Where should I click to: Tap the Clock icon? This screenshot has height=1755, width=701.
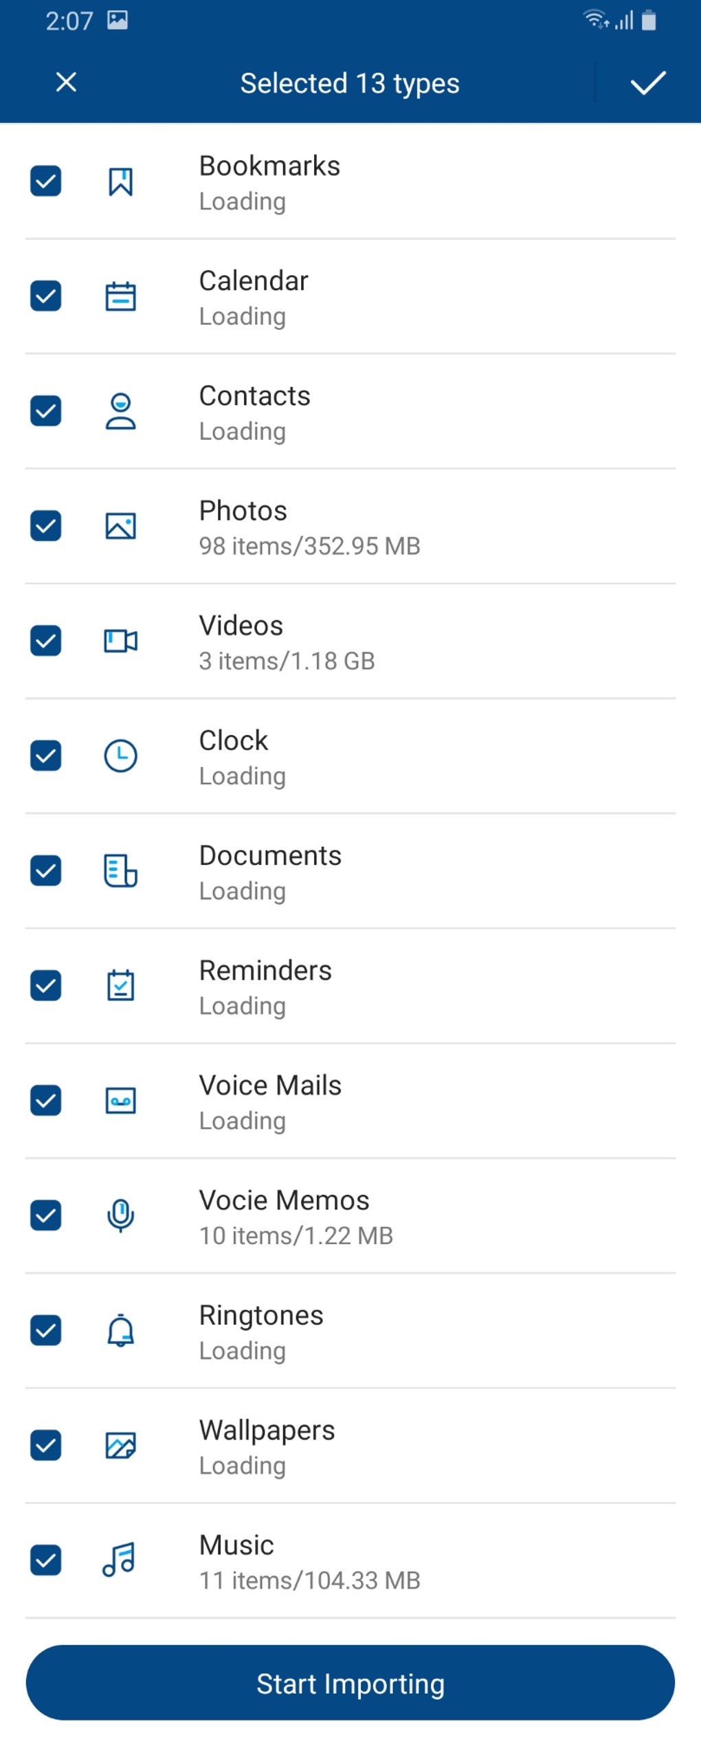[x=120, y=755]
